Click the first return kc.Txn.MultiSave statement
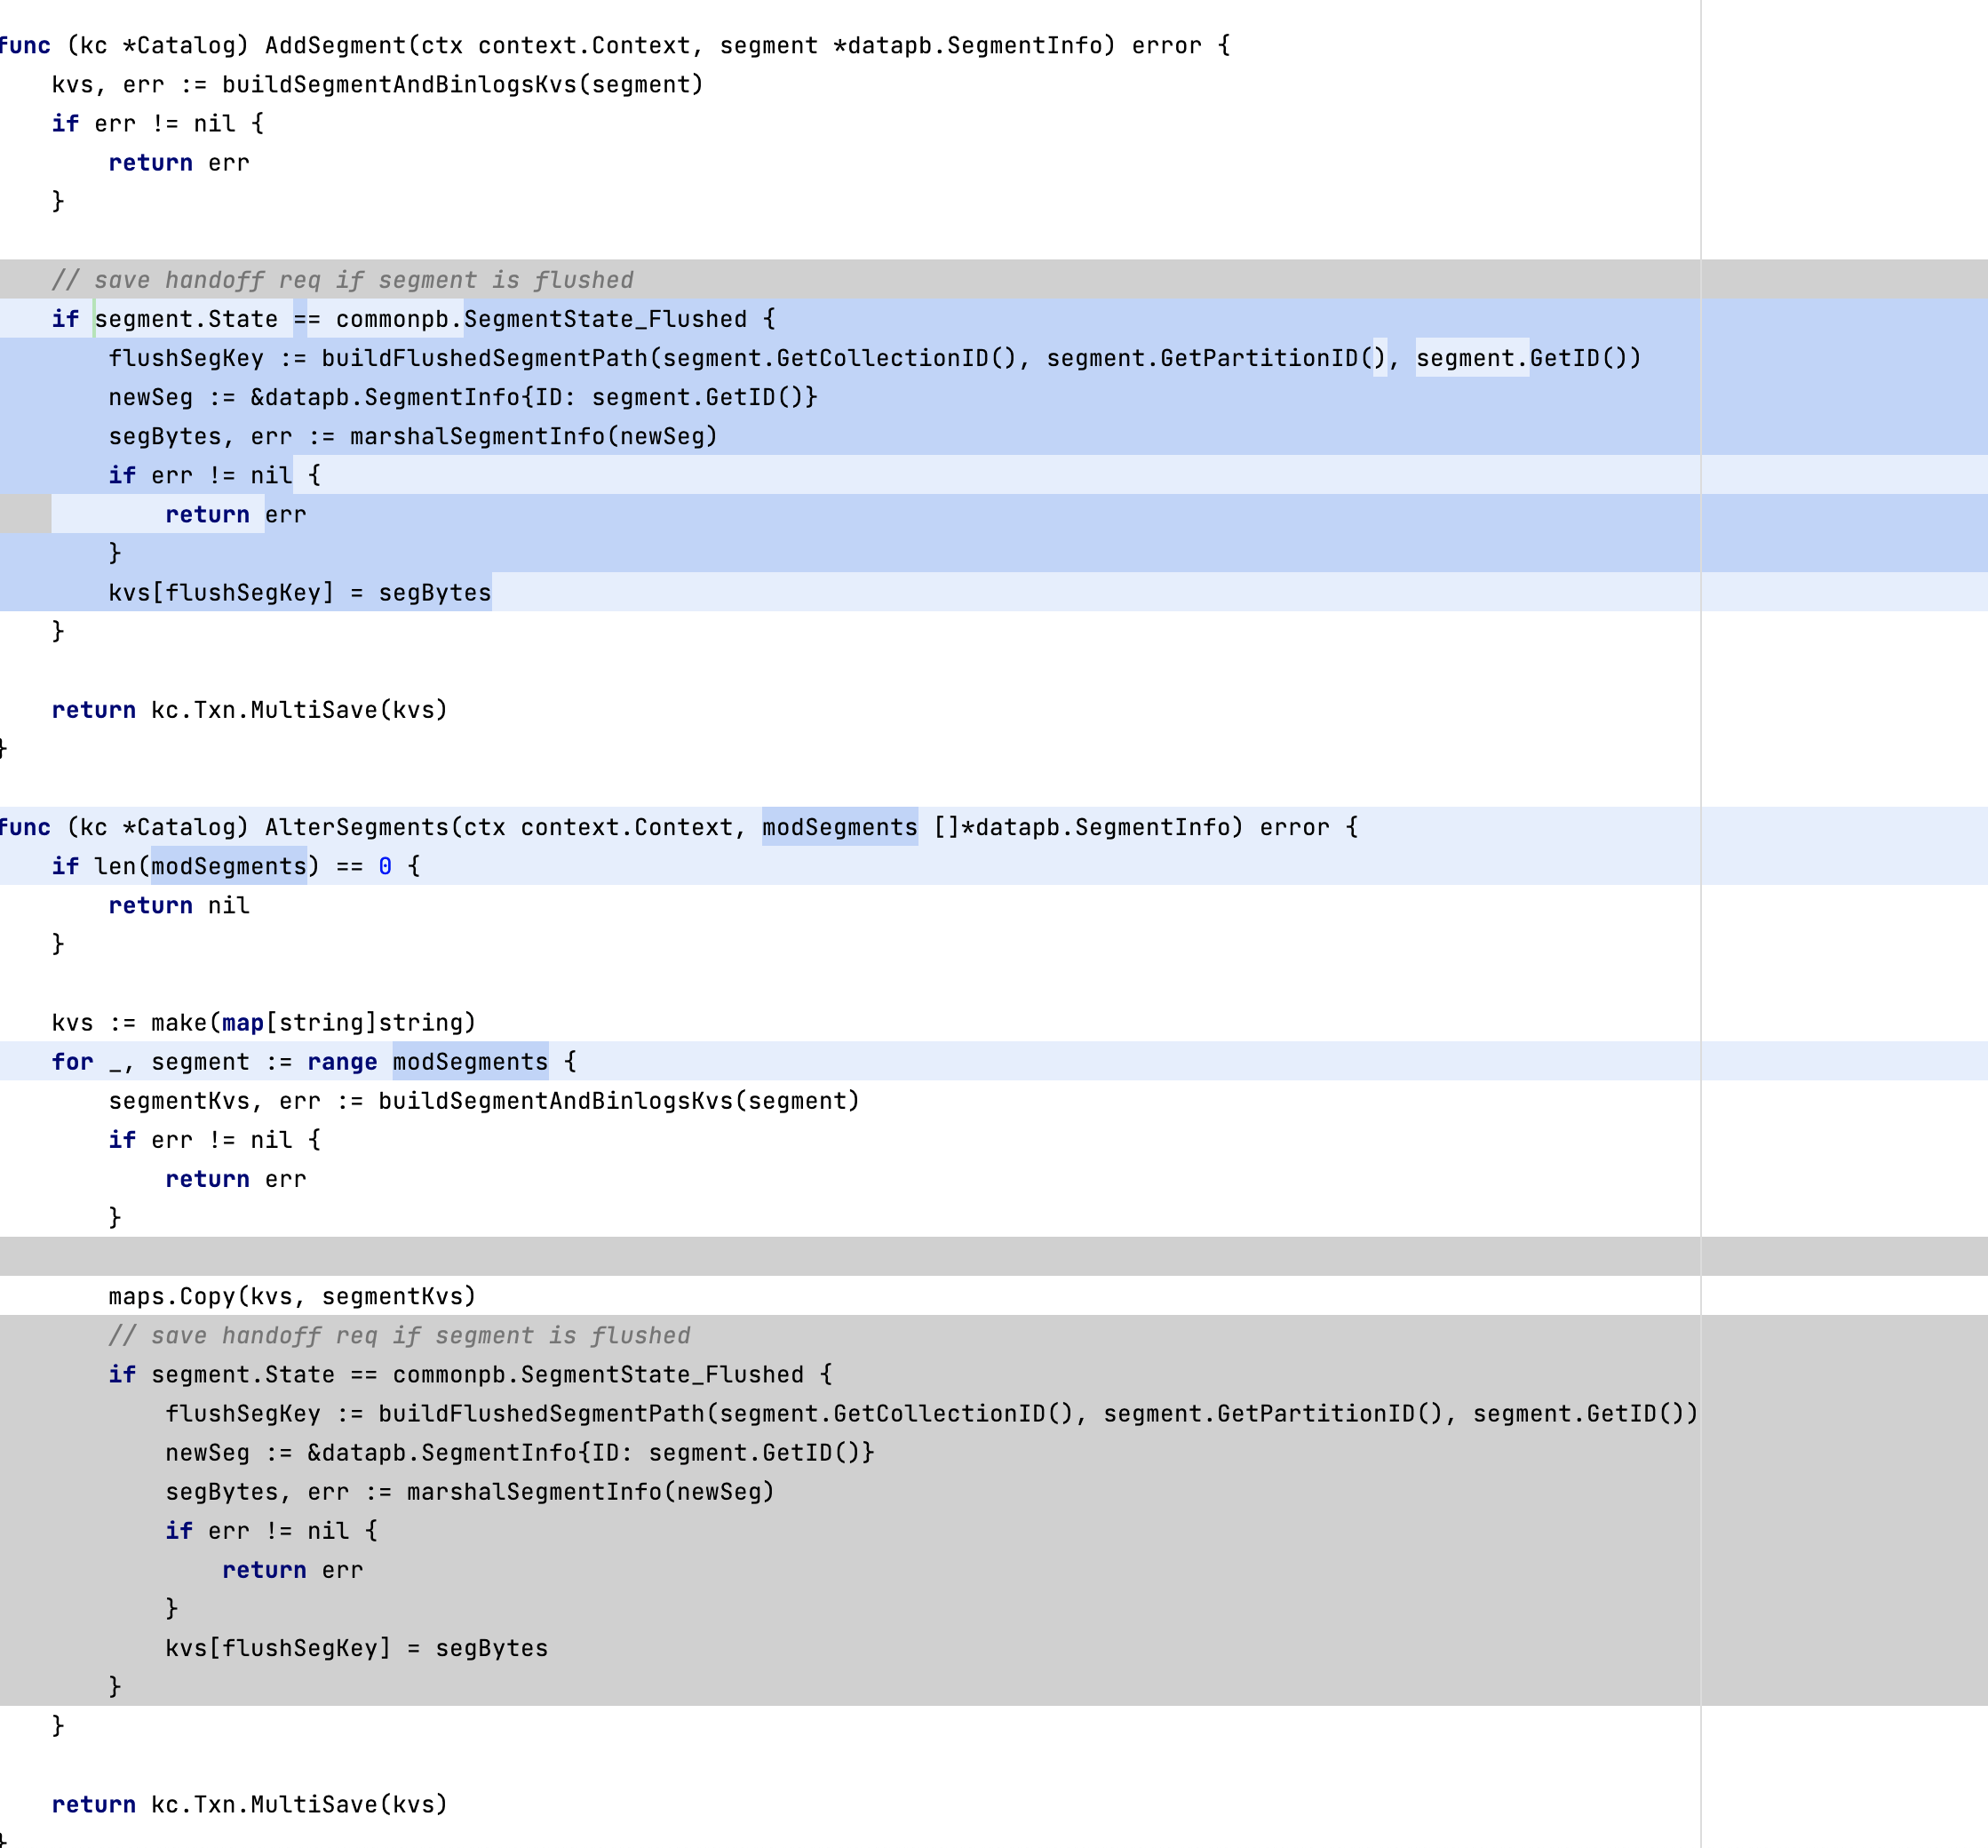Viewport: 1988px width, 1848px height. (250, 710)
